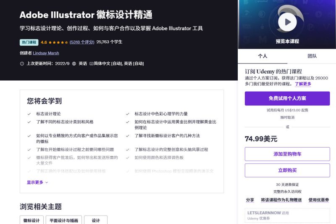Open the 设计 topic tag
Screen dimensions: 336x224
[x=96, y=220]
